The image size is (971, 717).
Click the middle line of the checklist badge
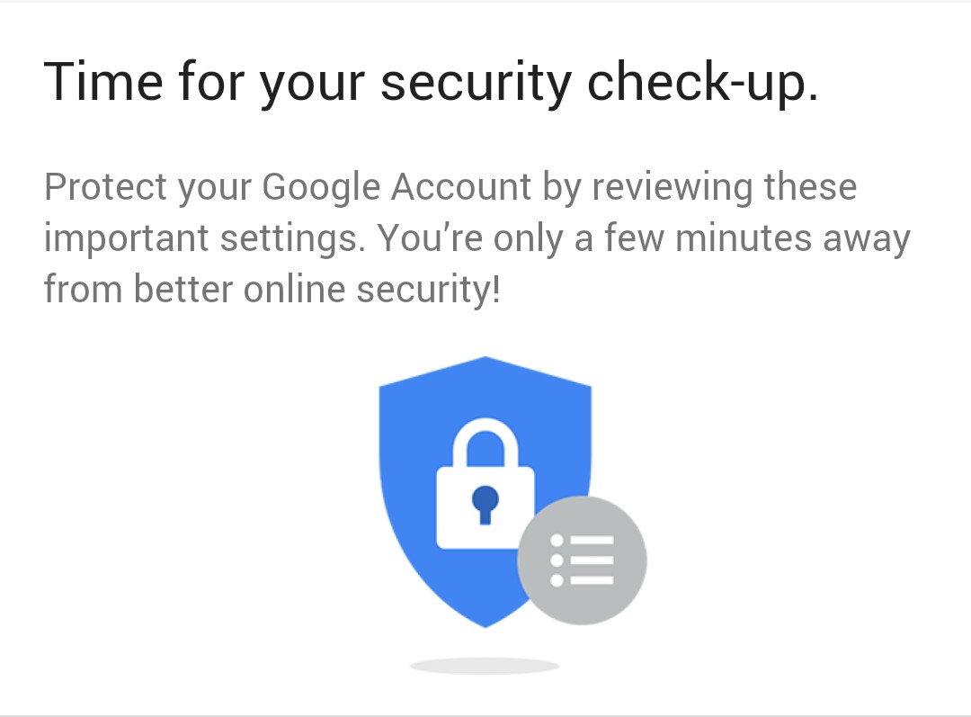(591, 560)
